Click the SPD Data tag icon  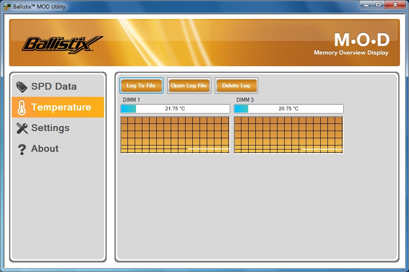click(x=22, y=87)
